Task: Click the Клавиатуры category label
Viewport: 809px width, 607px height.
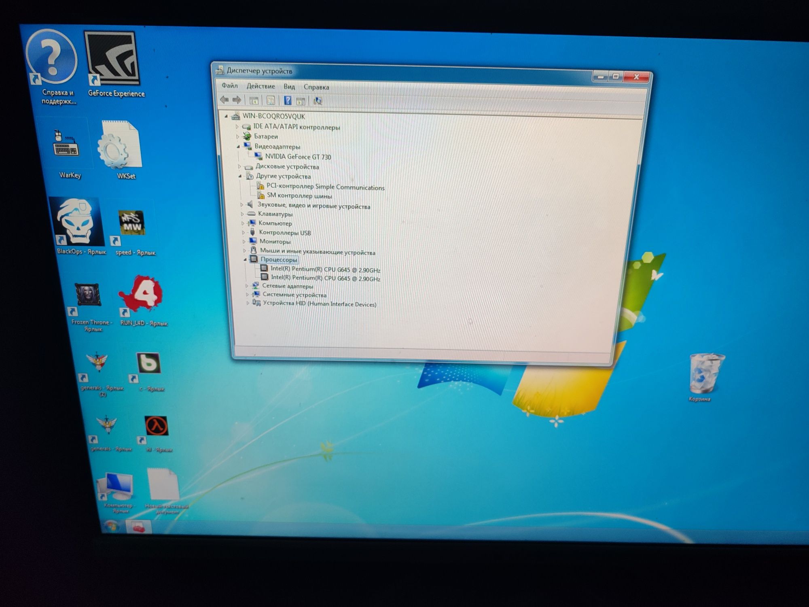Action: click(x=275, y=214)
